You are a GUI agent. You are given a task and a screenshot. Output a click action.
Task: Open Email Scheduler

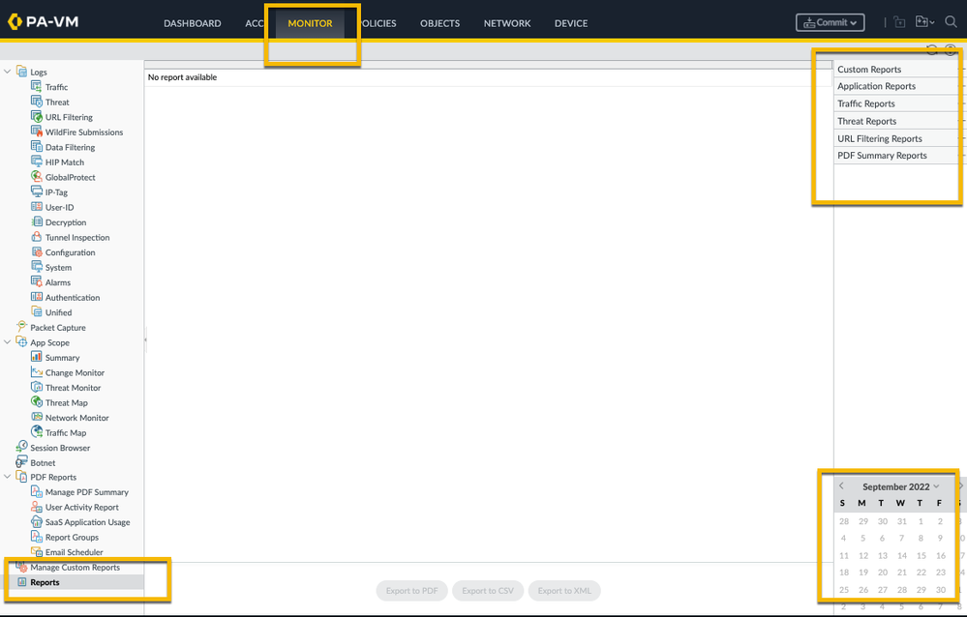74,552
